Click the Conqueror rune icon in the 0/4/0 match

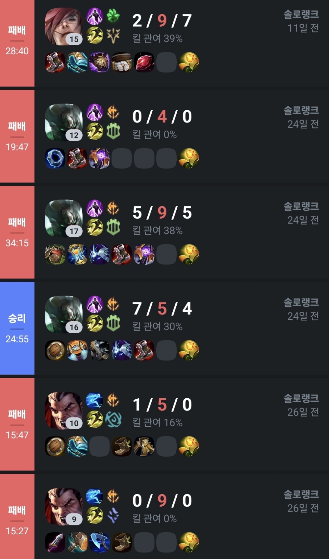pos(113,112)
